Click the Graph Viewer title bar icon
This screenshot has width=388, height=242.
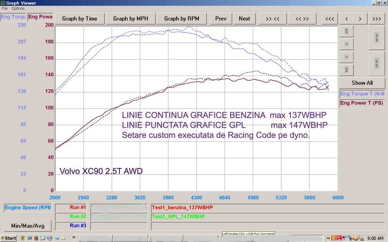pyautogui.click(x=3, y=3)
